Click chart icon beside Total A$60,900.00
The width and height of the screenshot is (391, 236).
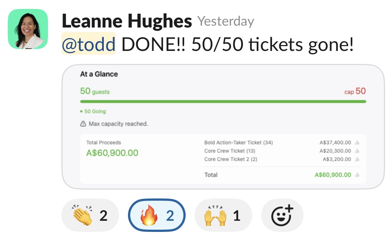click(357, 175)
